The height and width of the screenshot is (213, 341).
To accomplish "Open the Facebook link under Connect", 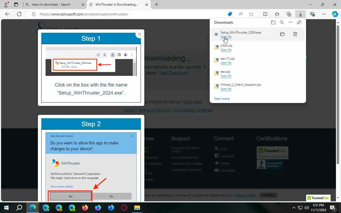I will tap(227, 156).
